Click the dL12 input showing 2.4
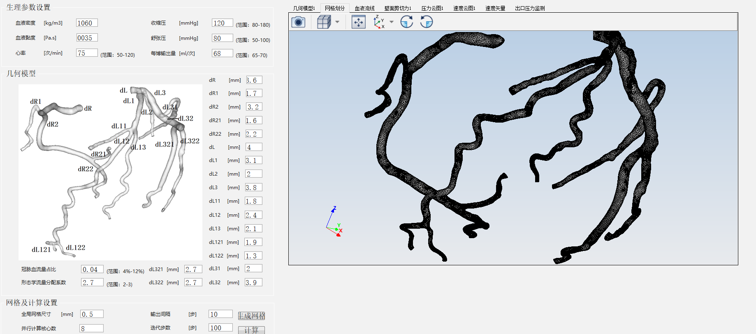Viewport: 756px width, 334px height. (x=254, y=215)
